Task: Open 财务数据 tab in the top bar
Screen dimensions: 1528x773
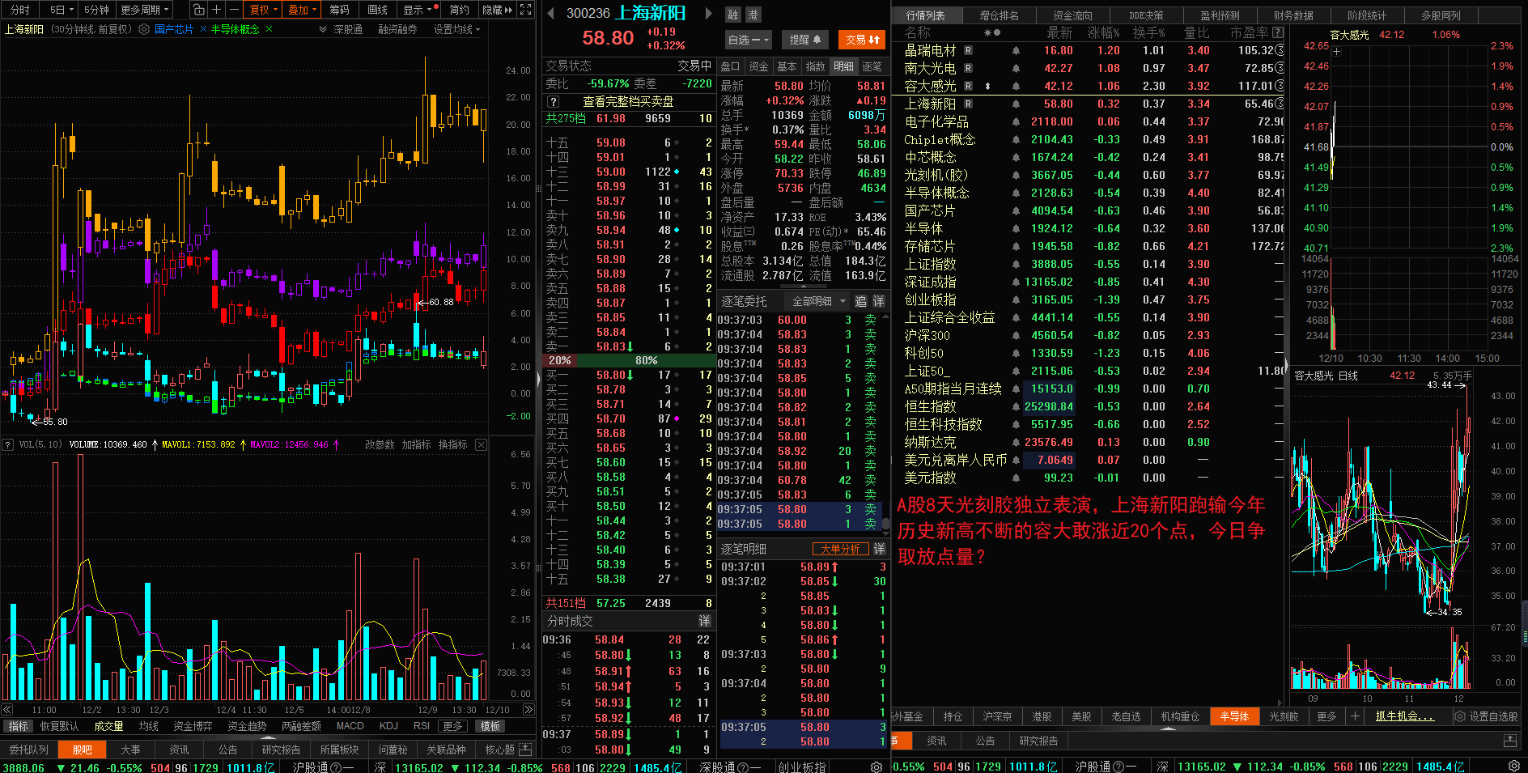Action: [x=1293, y=15]
